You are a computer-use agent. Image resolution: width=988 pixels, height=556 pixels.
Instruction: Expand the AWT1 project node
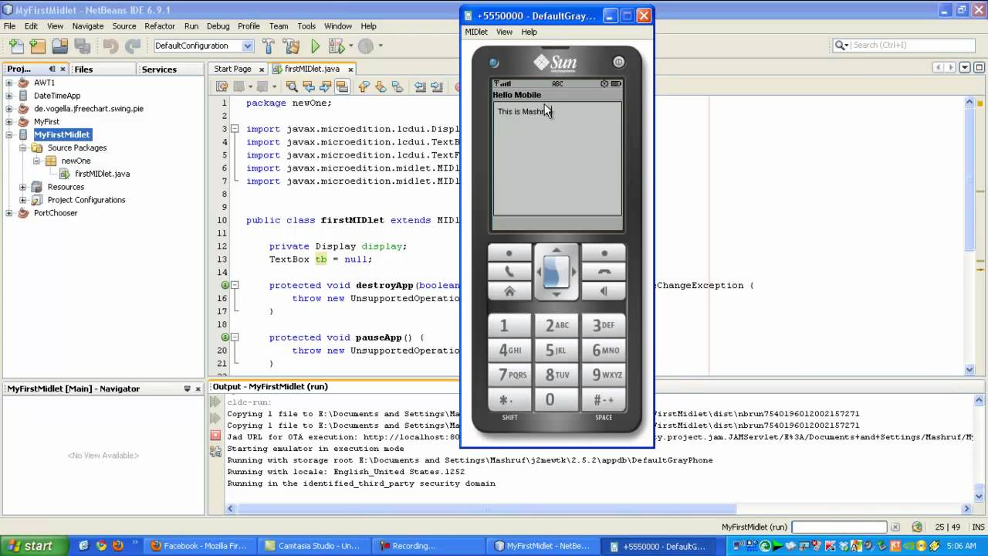9,83
